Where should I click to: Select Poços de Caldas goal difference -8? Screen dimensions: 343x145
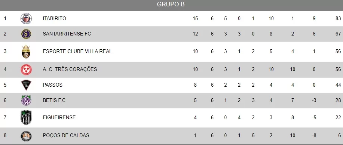(x=314, y=135)
